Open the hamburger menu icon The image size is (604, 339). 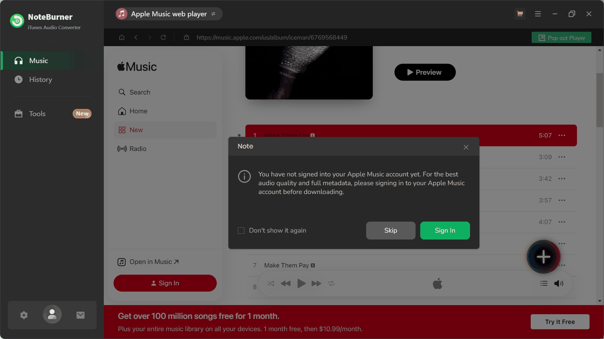(x=538, y=14)
